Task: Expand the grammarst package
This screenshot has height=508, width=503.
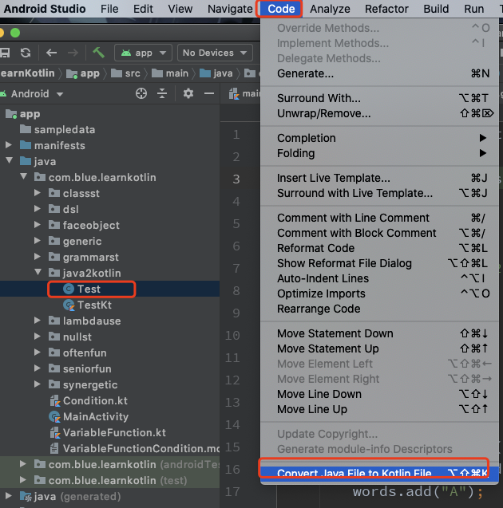Action: coord(38,257)
